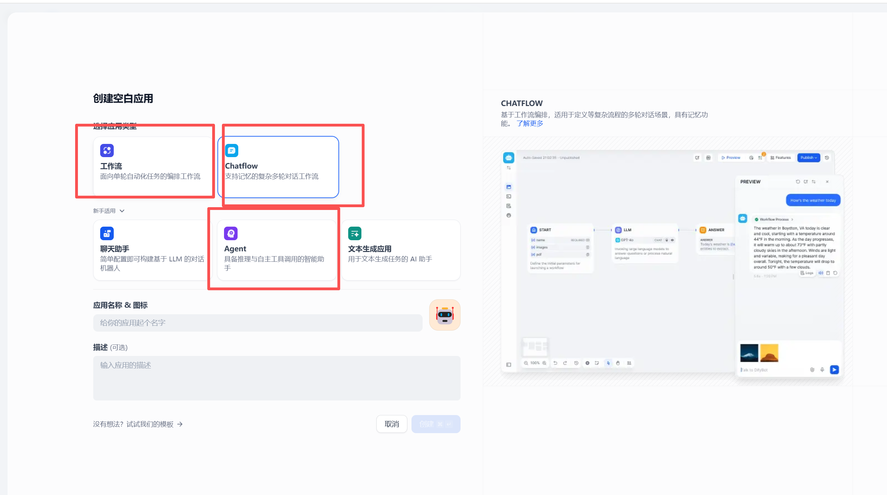Click the 聊天助手 assistant icon
The width and height of the screenshot is (887, 495).
[x=107, y=233]
